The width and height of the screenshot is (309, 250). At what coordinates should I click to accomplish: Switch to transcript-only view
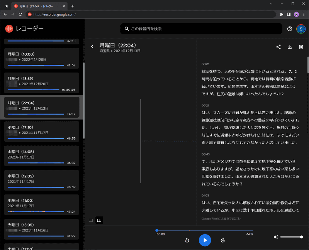click(90, 220)
